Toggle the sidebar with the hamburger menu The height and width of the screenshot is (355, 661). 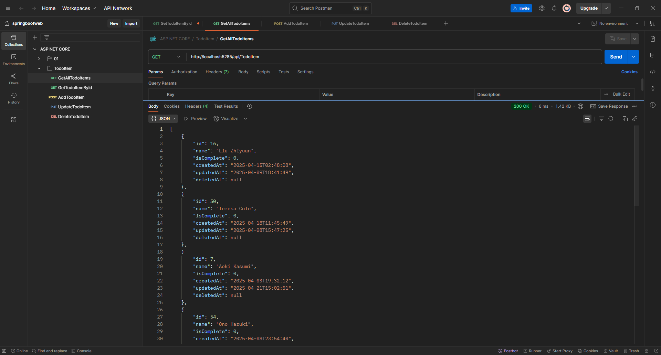tap(8, 8)
